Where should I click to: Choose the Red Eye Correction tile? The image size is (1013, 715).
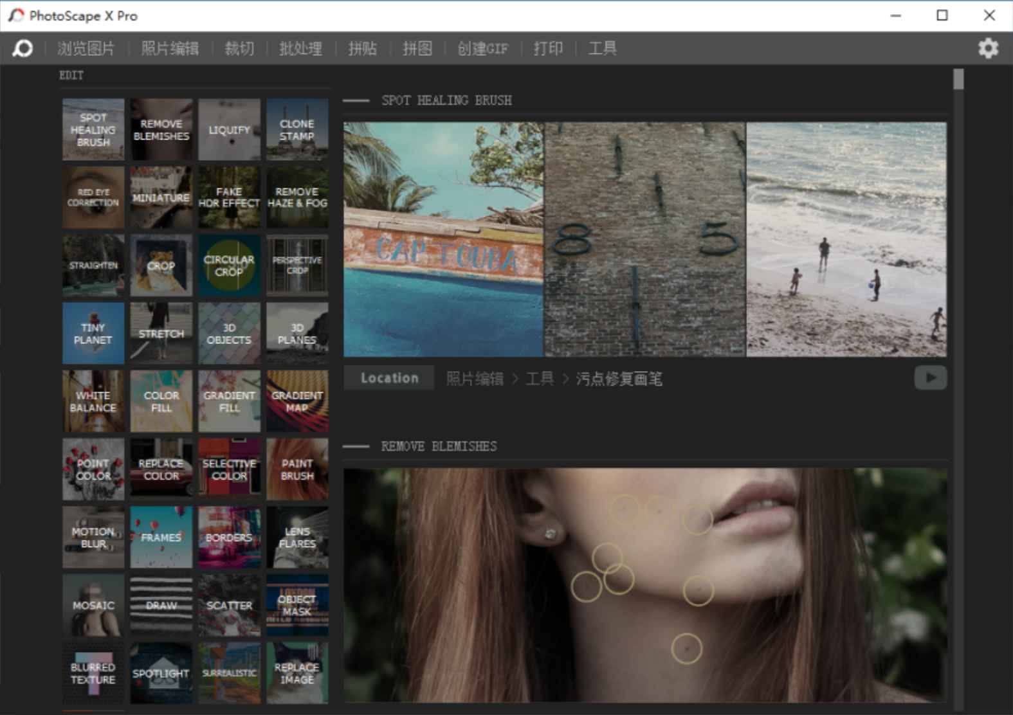point(93,197)
